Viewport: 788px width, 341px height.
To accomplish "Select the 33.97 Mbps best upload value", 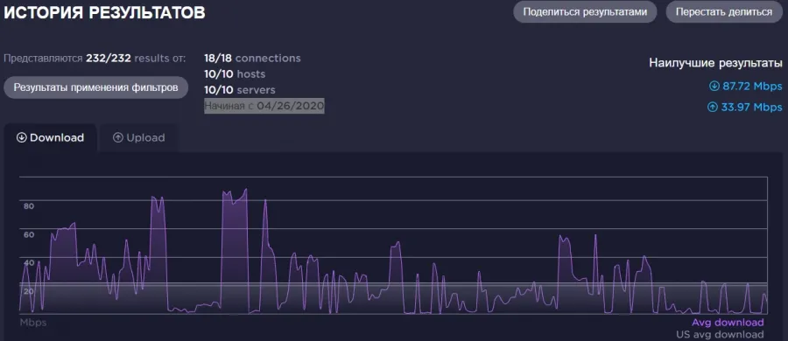I will click(x=751, y=107).
